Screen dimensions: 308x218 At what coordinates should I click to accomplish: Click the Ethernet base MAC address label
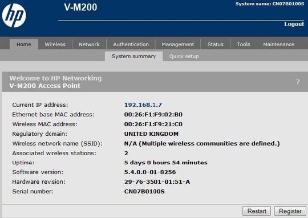click(x=53, y=114)
